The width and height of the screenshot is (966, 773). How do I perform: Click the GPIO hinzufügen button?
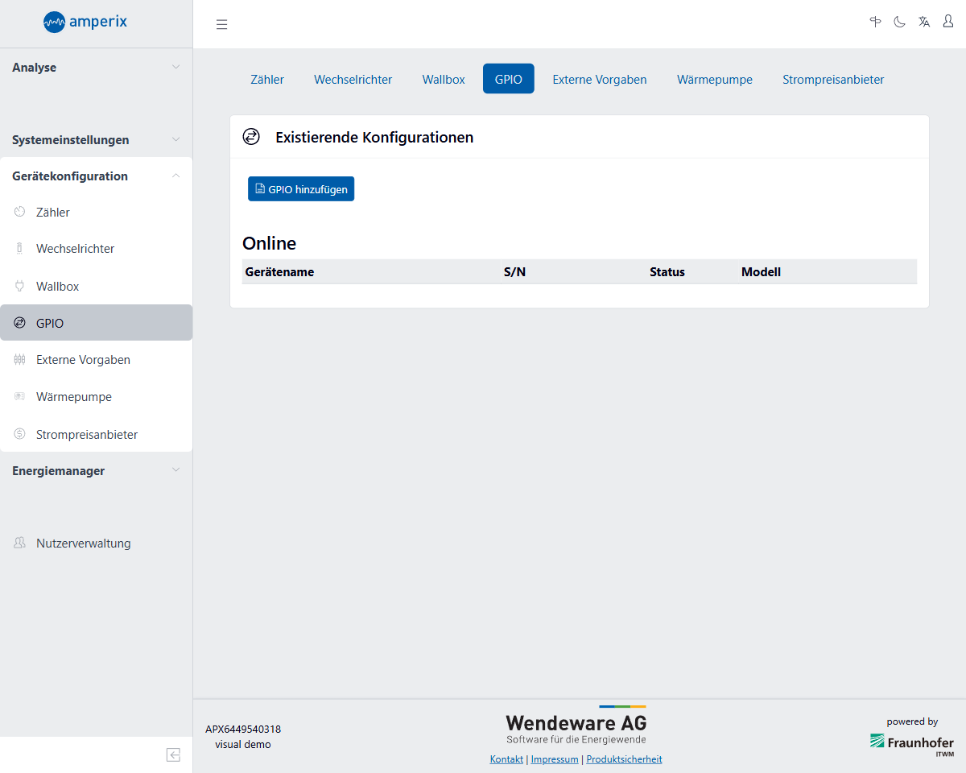pos(301,189)
